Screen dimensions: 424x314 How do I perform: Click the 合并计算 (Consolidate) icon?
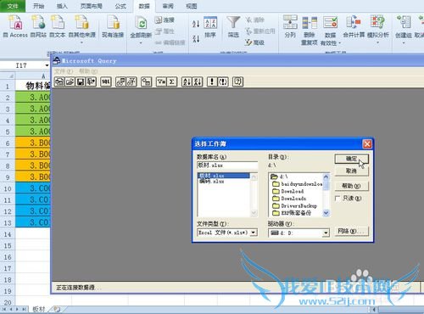click(x=354, y=27)
